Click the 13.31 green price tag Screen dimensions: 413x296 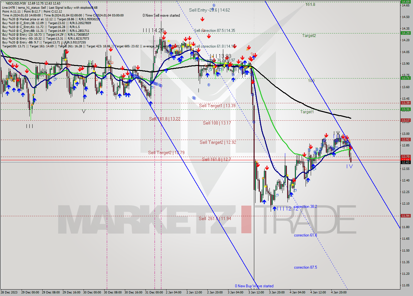[406, 109]
